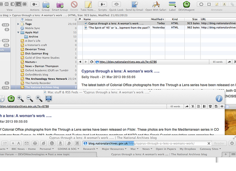The width and height of the screenshot is (236, 171).
Task: Zoom in on the document window
Action: click(20, 98)
